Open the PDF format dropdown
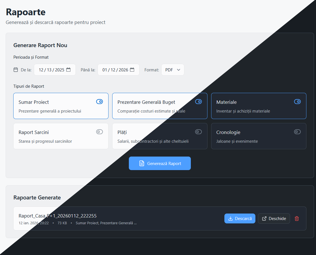This screenshot has width=316, height=255. click(x=173, y=70)
